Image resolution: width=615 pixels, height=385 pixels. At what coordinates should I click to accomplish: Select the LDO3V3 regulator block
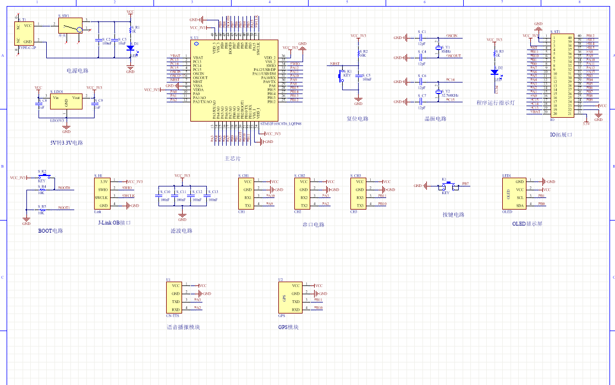(x=66, y=101)
